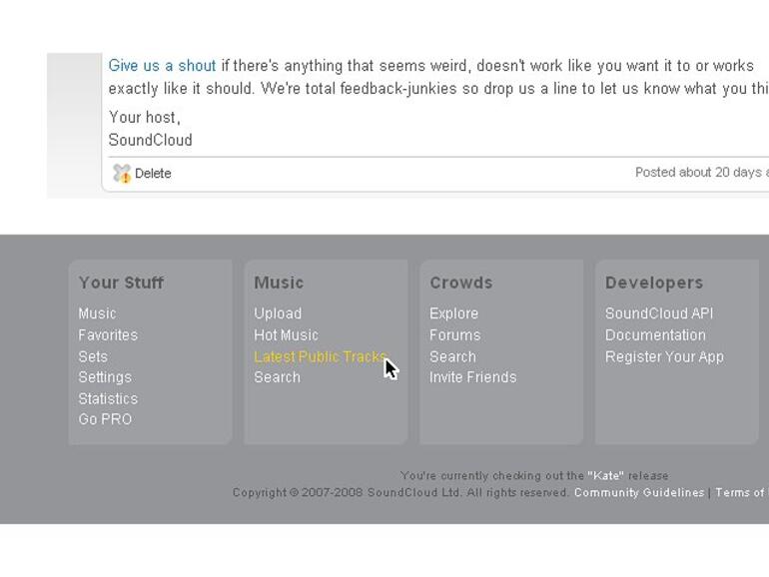The image size is (769, 577).
Task: Go to the Forums link
Action: 454,335
